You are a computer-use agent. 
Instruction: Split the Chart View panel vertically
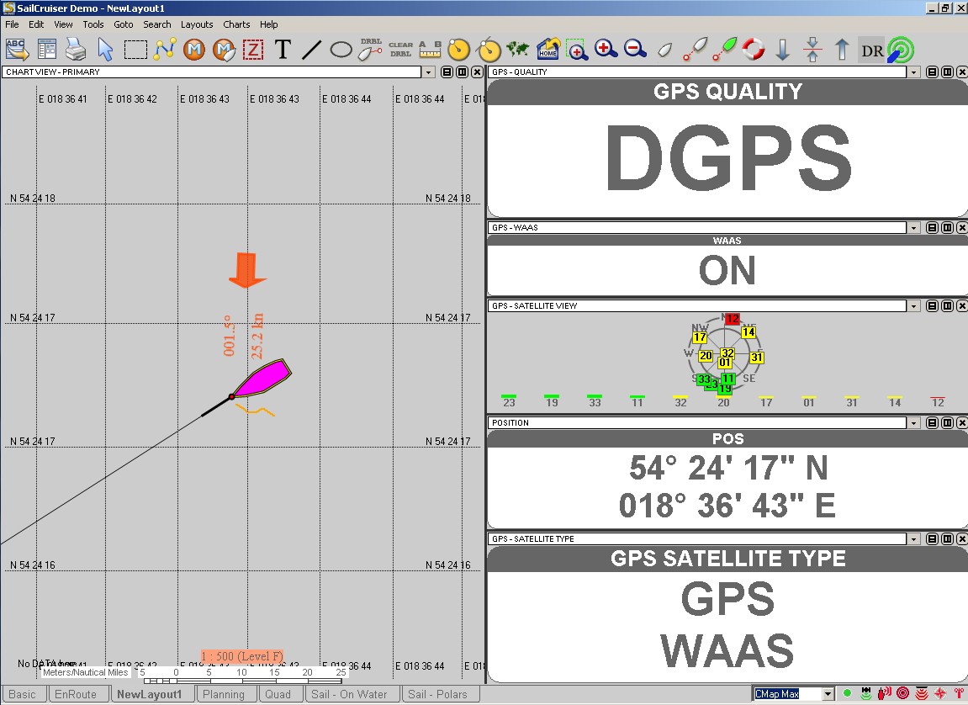pos(463,72)
